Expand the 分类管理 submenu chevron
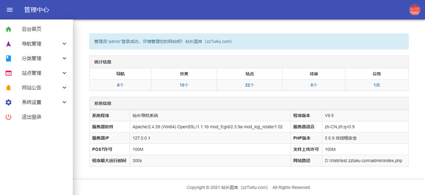The height and width of the screenshot is (195, 425). click(x=64, y=59)
